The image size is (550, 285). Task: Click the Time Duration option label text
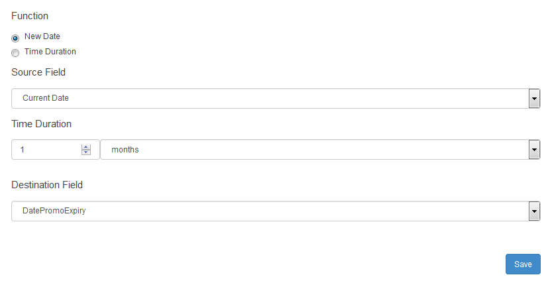coord(50,52)
